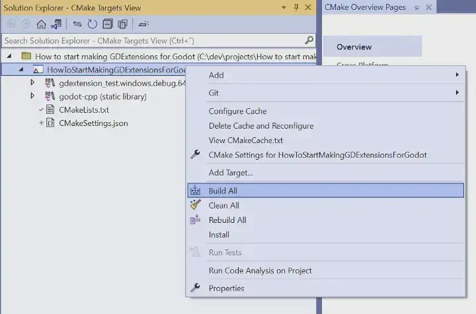Open Solution Explorer window options dropdown arrow
Screen dimensions: 476x314
[x=284, y=7]
